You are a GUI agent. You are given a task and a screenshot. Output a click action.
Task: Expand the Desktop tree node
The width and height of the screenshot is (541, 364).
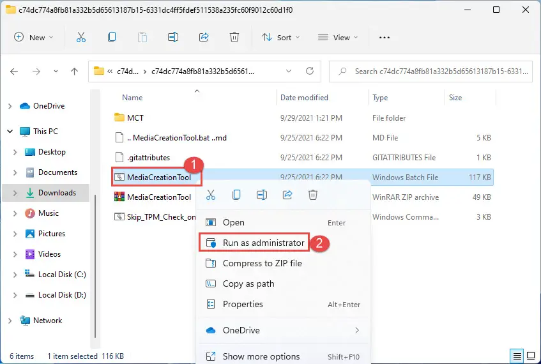tap(15, 152)
